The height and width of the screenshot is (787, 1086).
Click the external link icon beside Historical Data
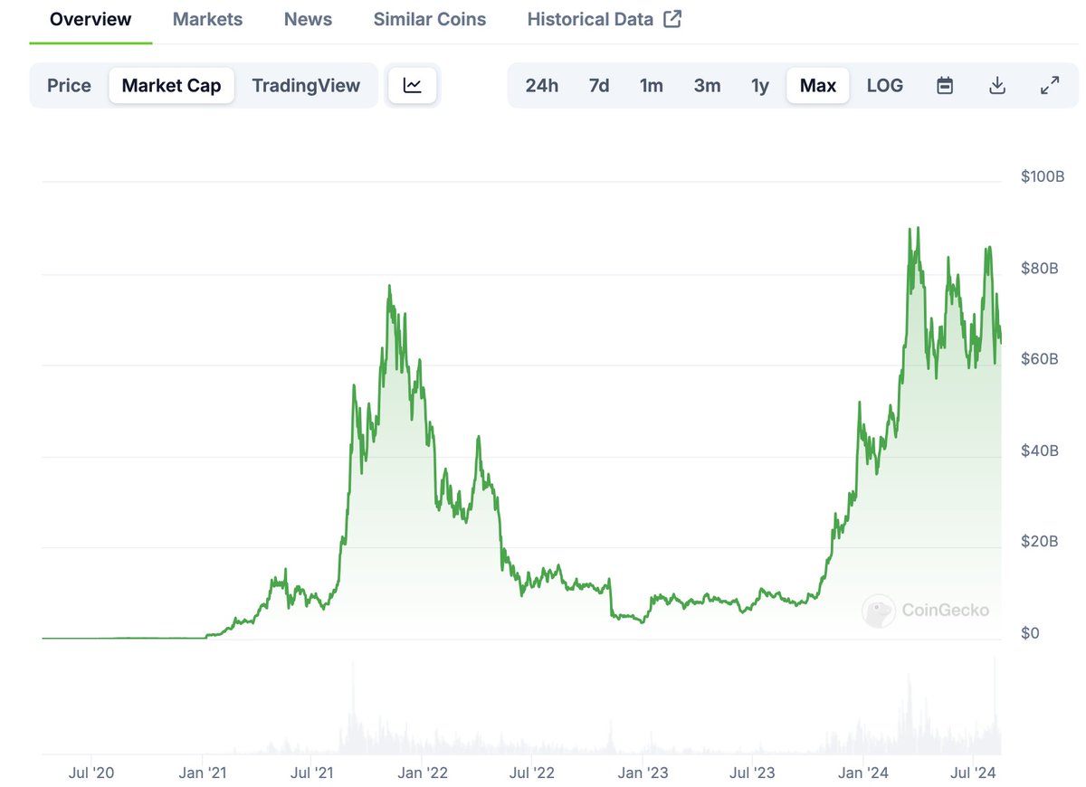672,19
